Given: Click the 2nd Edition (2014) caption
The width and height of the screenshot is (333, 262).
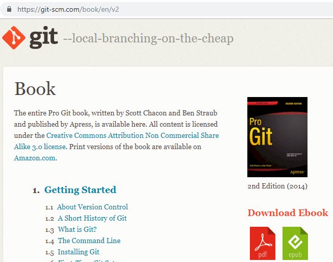Looking at the screenshot, I should [x=277, y=186].
